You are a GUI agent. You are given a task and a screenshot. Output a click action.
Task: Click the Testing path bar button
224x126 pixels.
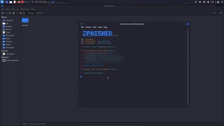tap(30, 13)
